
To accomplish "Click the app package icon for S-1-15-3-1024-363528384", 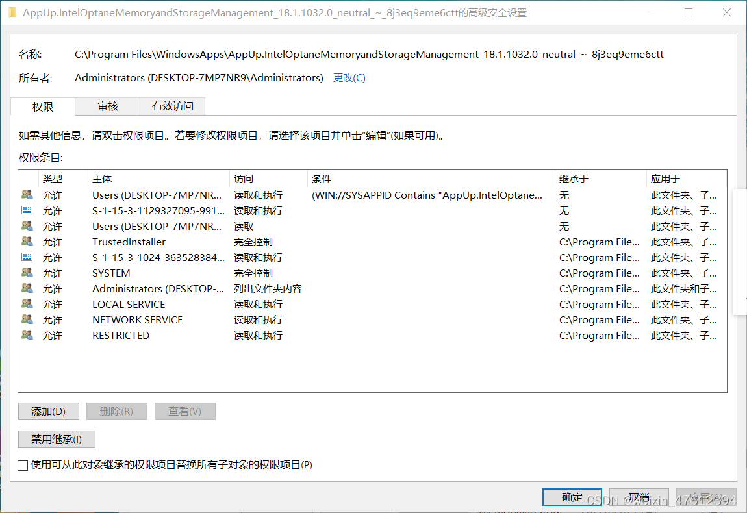I will tap(27, 257).
